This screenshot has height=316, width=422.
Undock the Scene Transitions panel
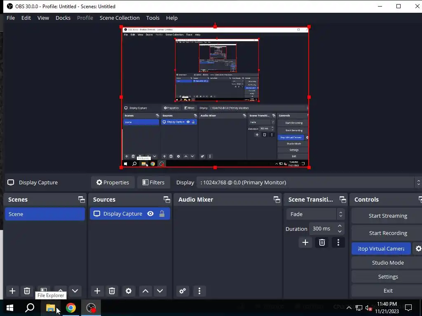tap(342, 200)
